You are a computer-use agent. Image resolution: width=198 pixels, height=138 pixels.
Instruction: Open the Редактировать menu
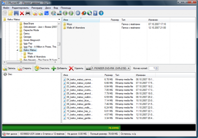20,8
